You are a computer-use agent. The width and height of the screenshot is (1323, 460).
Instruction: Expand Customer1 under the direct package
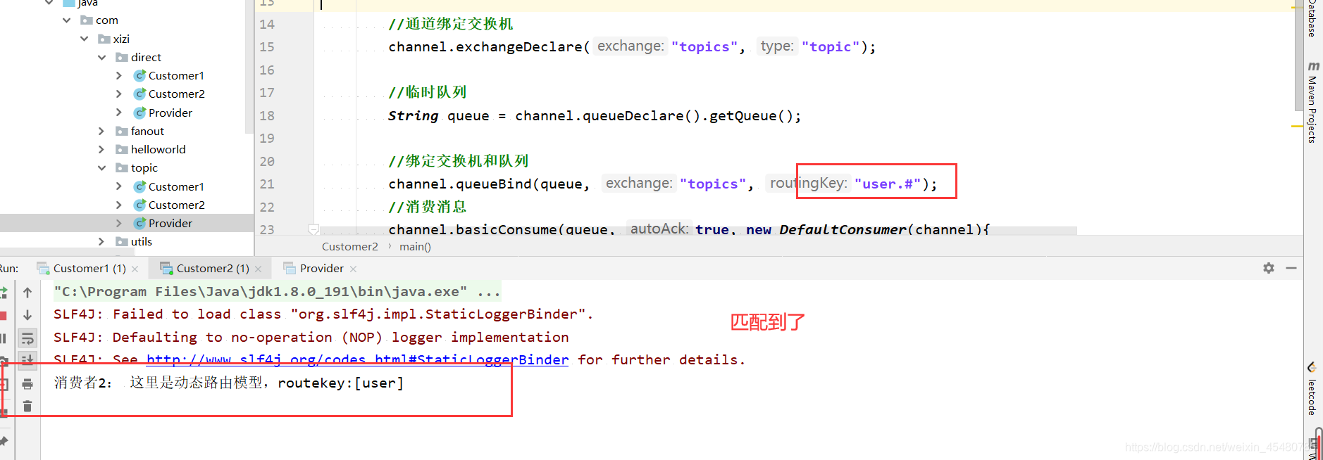119,75
